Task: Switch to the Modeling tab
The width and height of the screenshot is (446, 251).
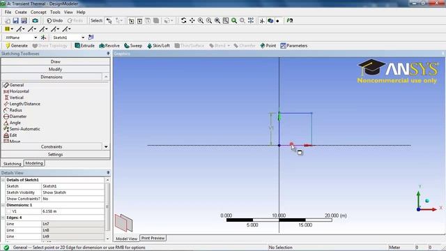Action: pos(34,163)
